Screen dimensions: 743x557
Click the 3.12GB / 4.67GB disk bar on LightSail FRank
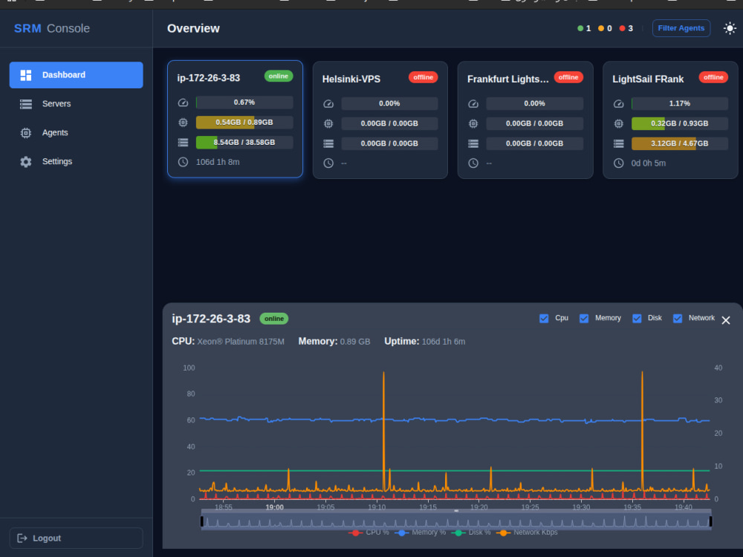680,143
